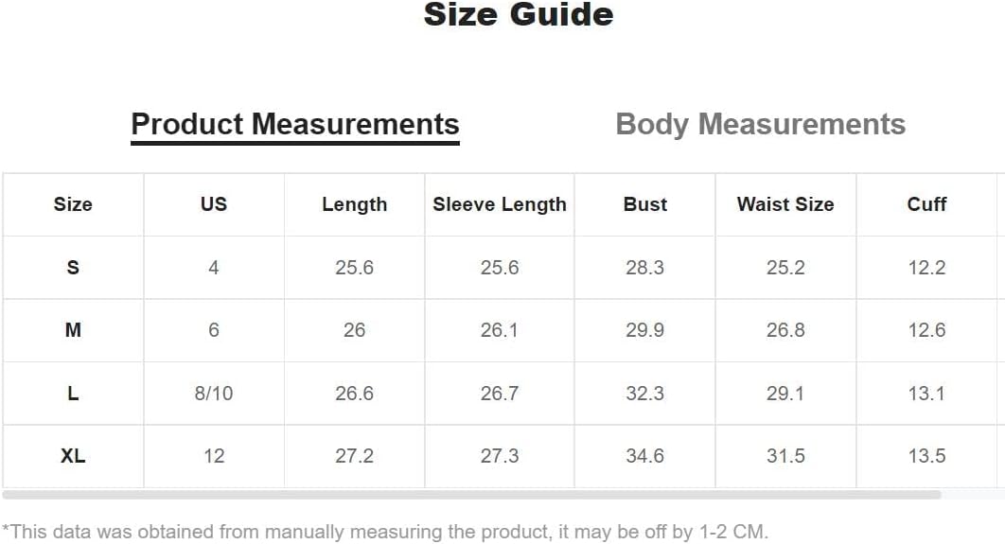Select the L size row label
1005x544 pixels.
(x=73, y=393)
